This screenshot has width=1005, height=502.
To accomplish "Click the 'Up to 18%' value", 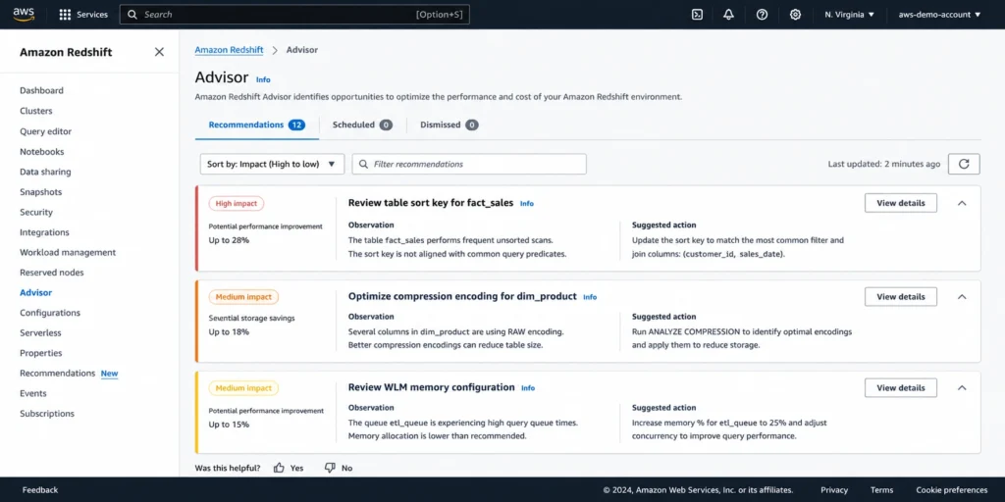I will (x=229, y=332).
